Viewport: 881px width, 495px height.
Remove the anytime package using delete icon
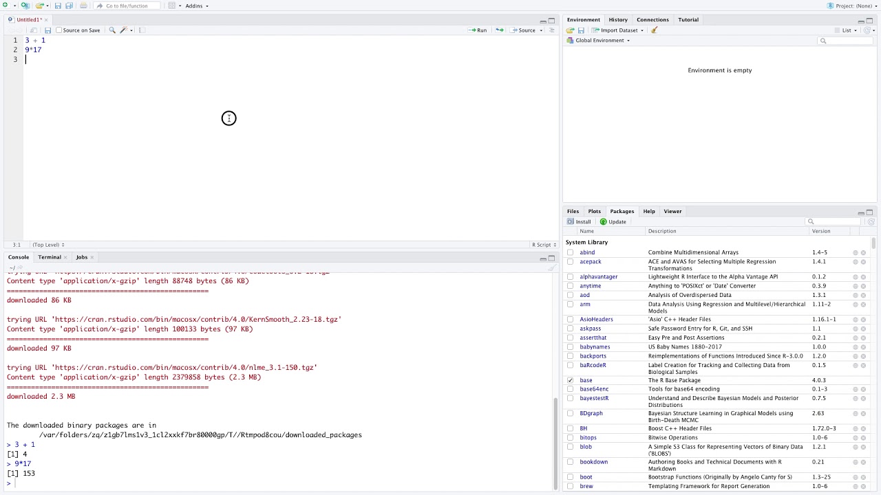pyautogui.click(x=863, y=286)
